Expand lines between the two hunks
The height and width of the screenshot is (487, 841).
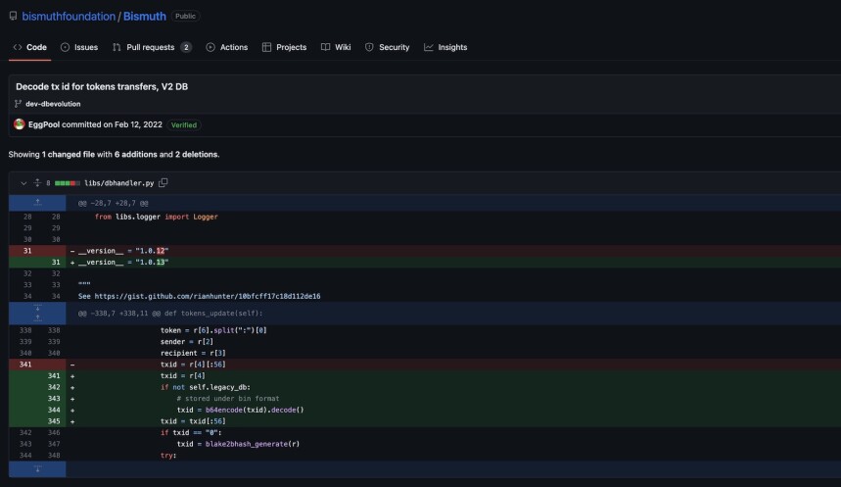tap(37, 313)
